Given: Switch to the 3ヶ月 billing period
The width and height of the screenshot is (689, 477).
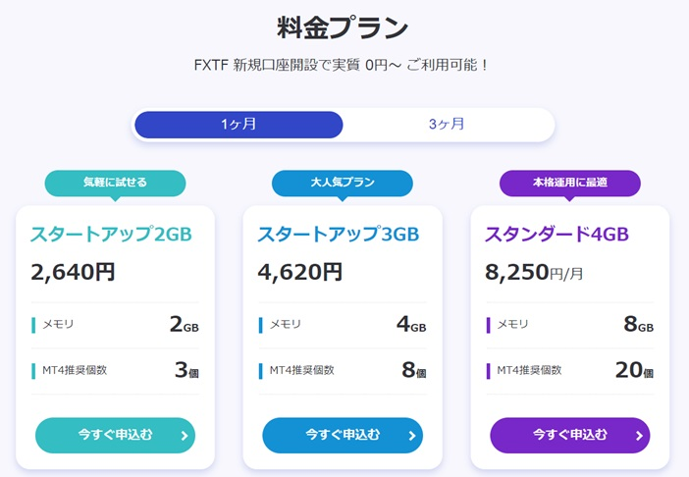Looking at the screenshot, I should coord(447,125).
